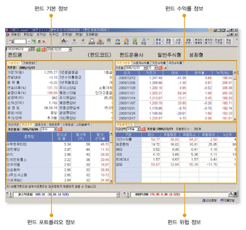The height and width of the screenshot is (230, 246).
Task: Click the green icon beside fund code field
Action: tap(38, 49)
